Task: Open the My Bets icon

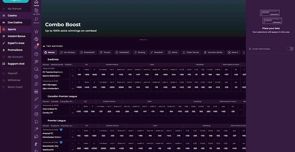Action: pyautogui.click(x=36, y=12)
